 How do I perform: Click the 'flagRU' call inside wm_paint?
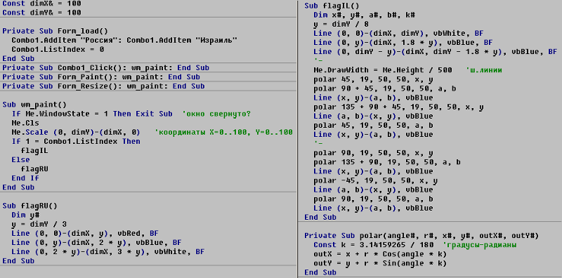[34, 168]
